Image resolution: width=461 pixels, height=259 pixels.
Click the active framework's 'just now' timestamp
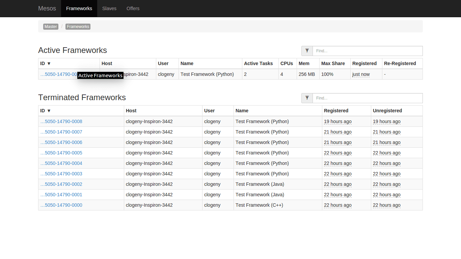click(x=361, y=74)
